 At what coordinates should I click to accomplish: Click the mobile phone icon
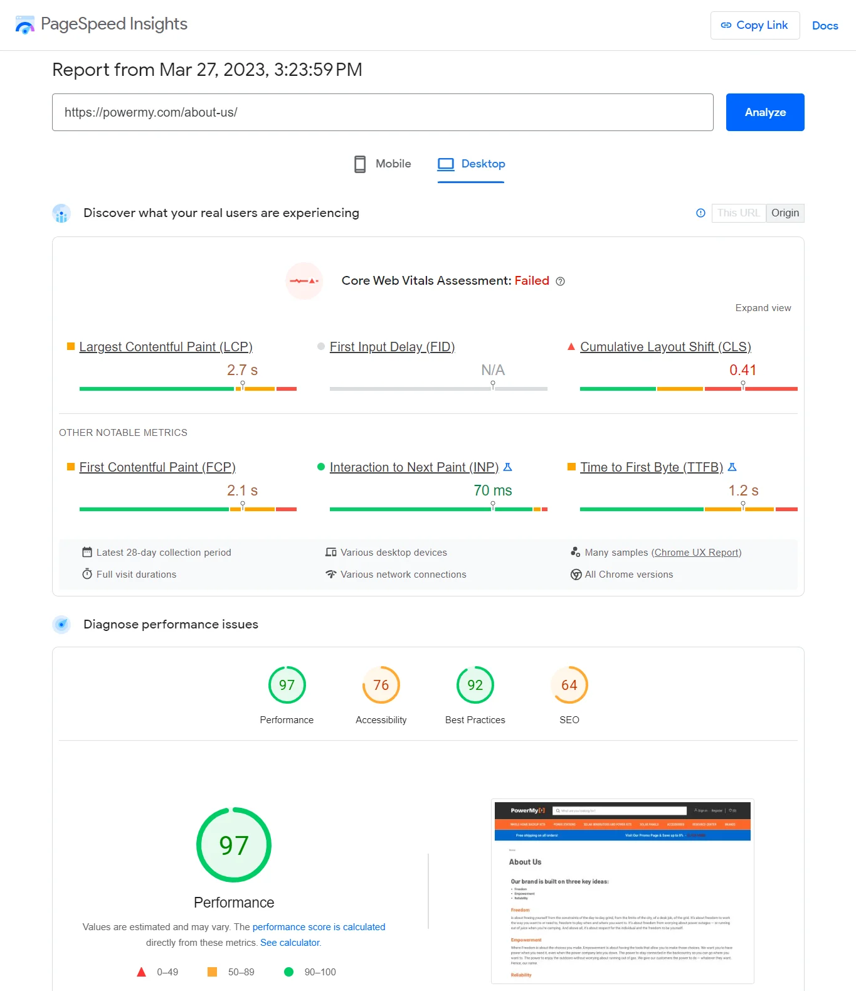coord(360,164)
